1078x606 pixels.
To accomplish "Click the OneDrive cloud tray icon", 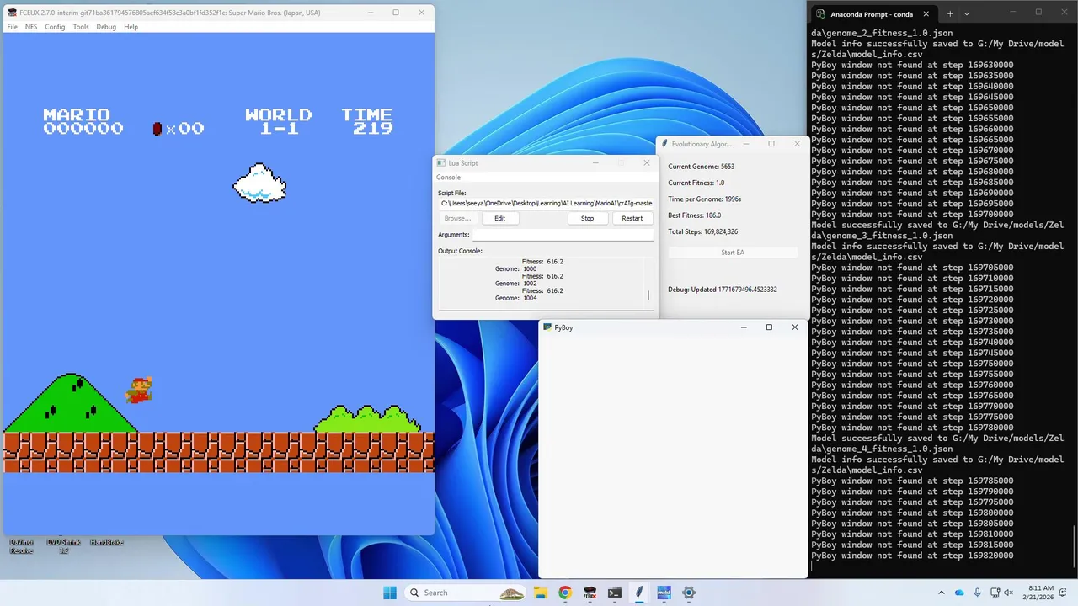I will 959,593.
